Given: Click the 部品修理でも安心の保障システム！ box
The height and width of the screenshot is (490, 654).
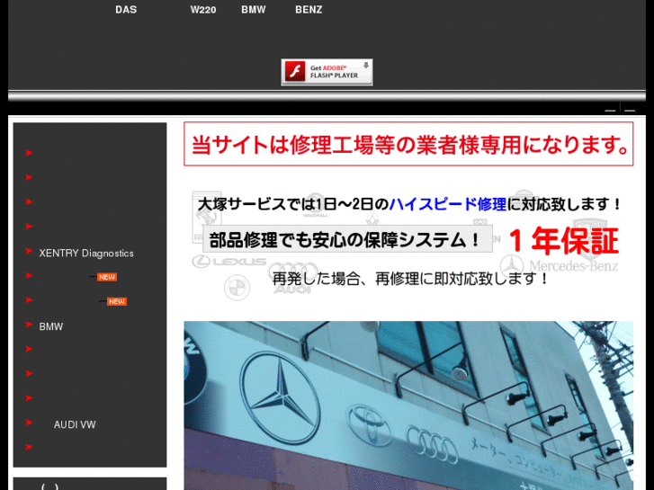Looking at the screenshot, I should click(x=347, y=239).
